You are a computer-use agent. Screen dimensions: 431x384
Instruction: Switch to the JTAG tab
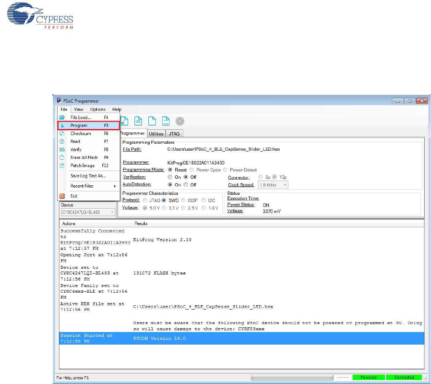[174, 134]
